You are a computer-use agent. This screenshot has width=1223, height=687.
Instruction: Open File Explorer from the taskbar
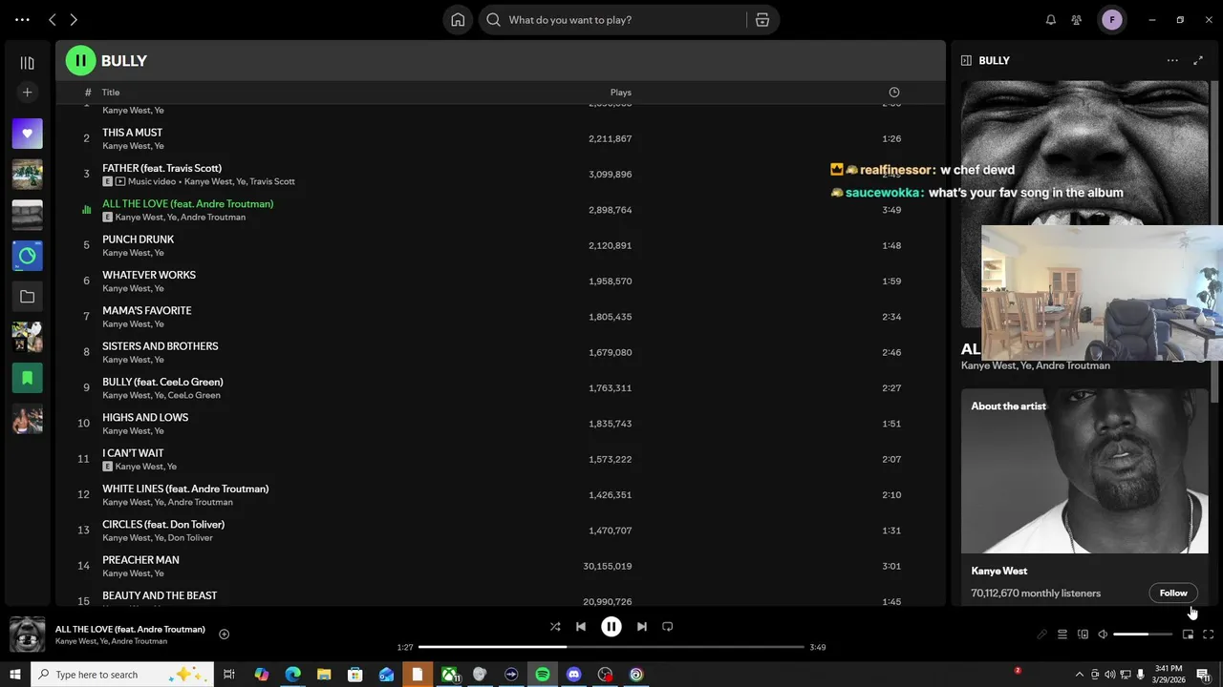(x=324, y=675)
